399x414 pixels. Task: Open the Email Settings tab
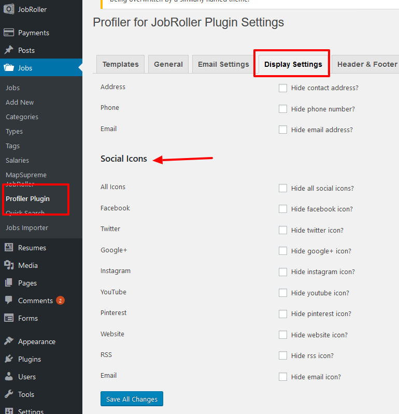pos(223,64)
